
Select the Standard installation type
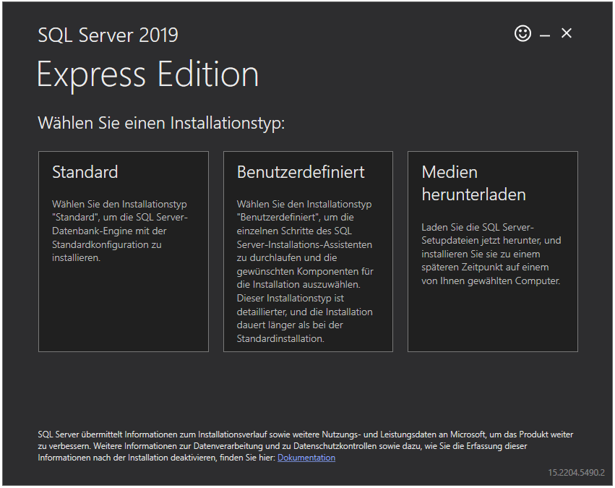point(123,251)
